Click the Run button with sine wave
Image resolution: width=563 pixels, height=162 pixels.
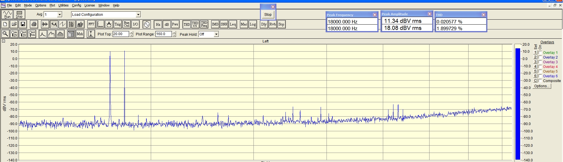pos(7,14)
